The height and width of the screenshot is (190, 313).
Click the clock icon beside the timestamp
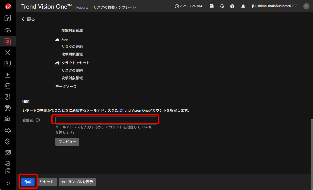pos(177,6)
